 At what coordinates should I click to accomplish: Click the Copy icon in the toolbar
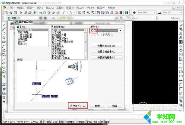[x=44, y=13]
